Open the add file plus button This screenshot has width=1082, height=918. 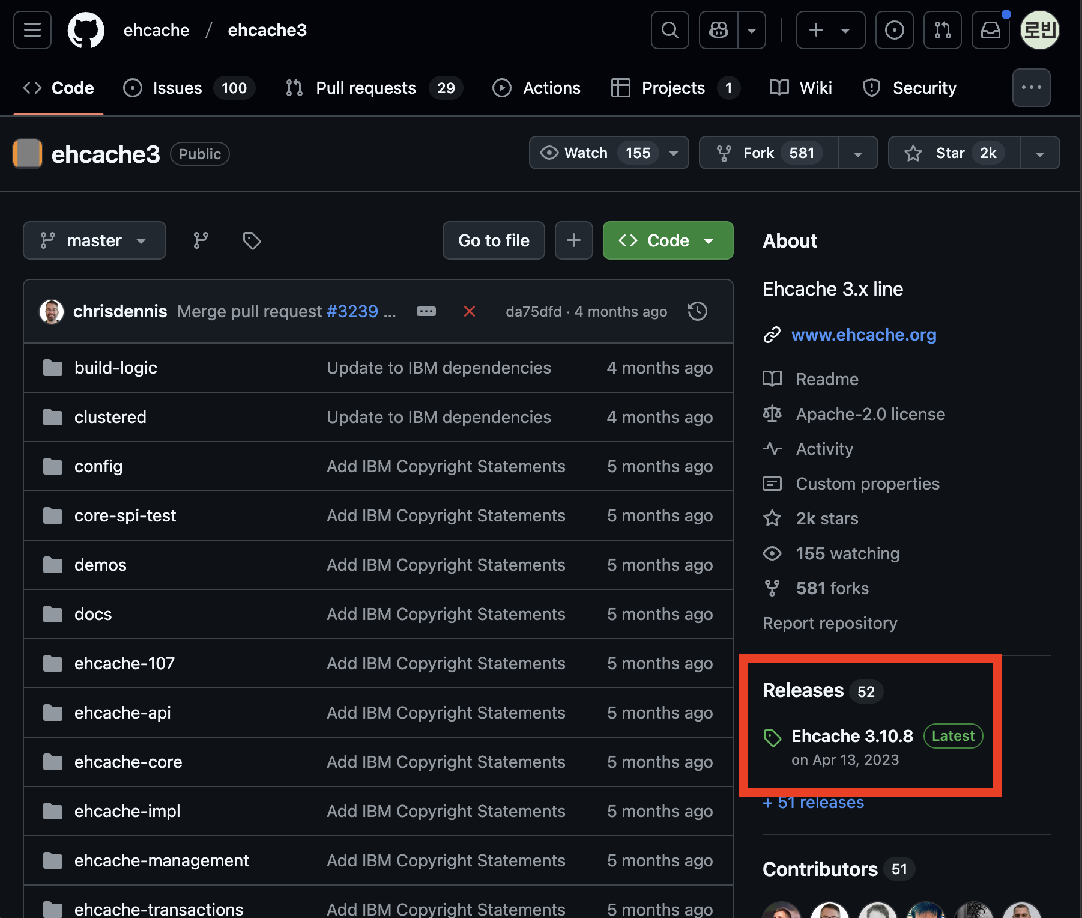[x=574, y=240]
